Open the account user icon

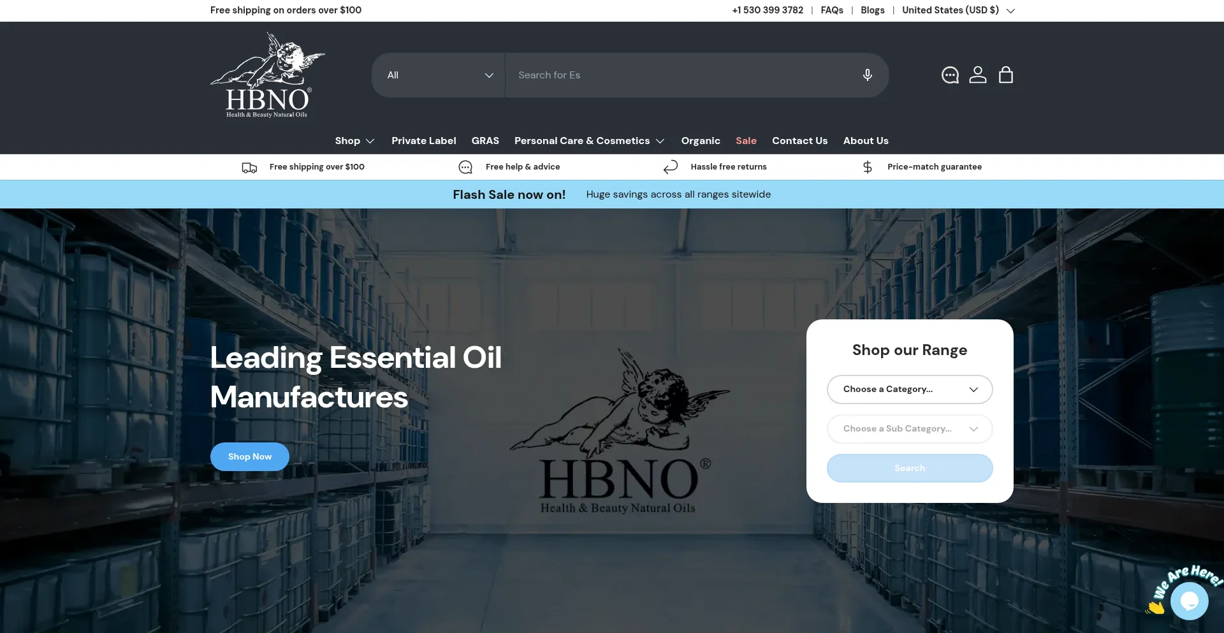(x=978, y=75)
